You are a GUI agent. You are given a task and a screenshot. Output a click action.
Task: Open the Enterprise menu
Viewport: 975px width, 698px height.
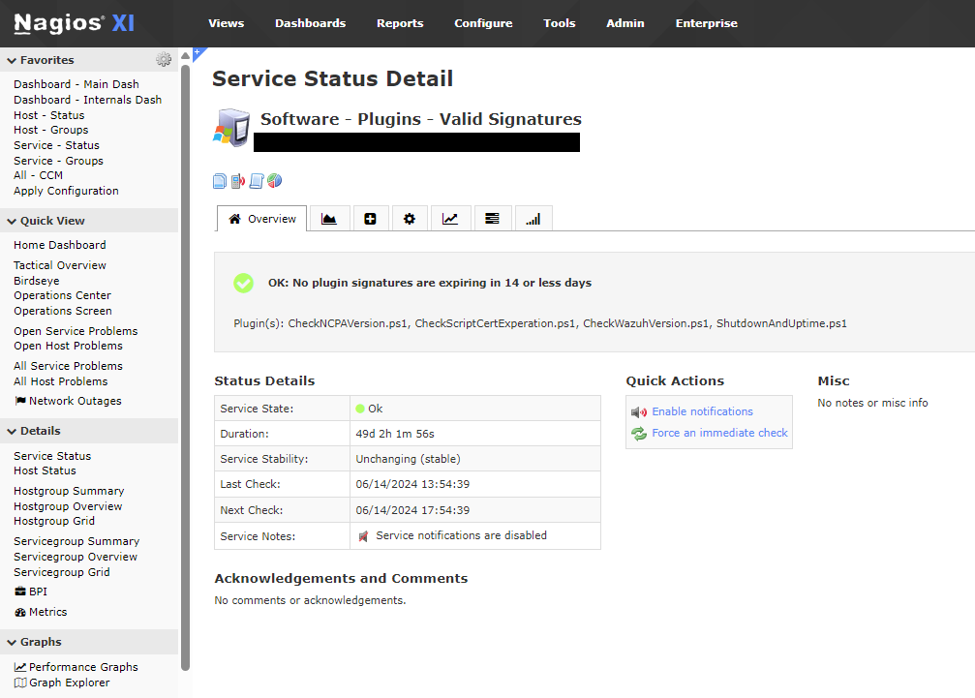tap(707, 23)
